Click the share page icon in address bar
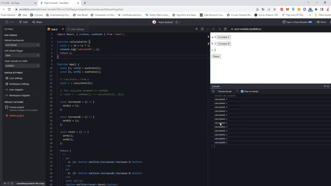The image size is (331, 186). [x=269, y=9]
